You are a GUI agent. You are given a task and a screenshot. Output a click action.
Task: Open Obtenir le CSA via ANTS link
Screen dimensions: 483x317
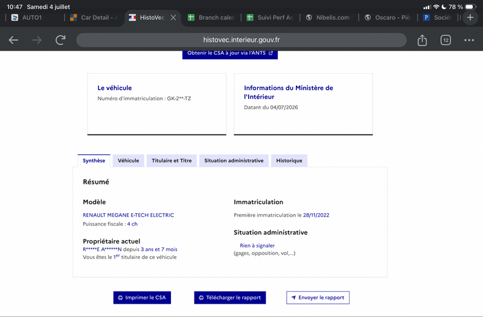click(x=230, y=54)
